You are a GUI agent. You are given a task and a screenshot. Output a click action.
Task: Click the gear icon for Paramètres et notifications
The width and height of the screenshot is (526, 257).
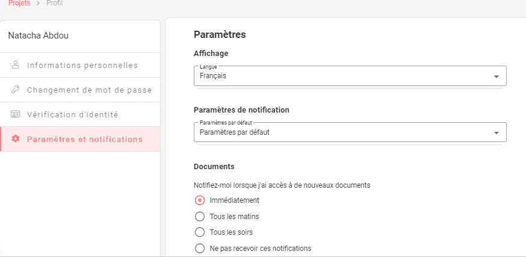pos(16,139)
